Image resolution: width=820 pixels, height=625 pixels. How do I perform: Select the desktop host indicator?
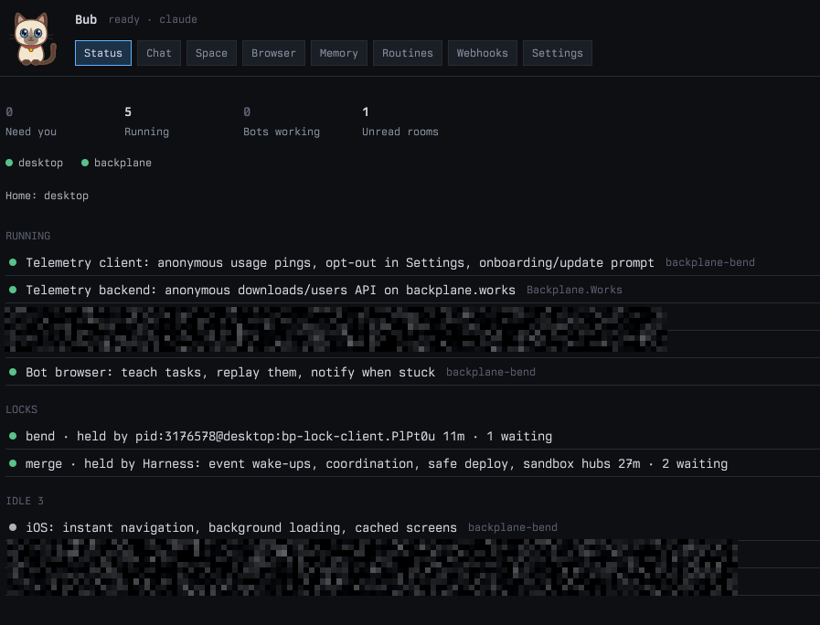coord(35,163)
